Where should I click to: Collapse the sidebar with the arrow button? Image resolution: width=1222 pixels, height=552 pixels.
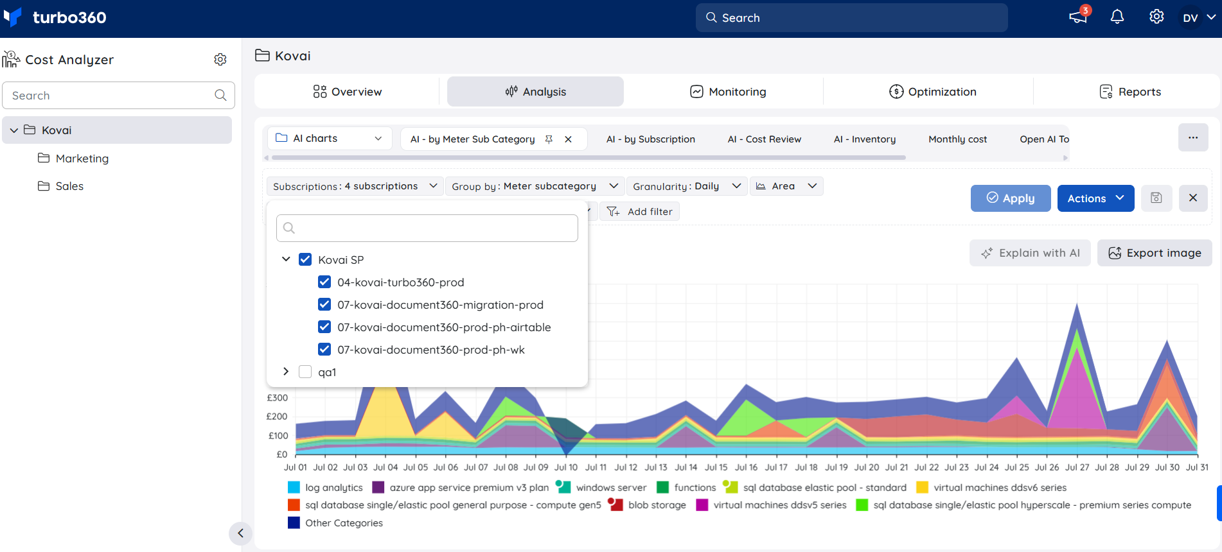tap(240, 533)
